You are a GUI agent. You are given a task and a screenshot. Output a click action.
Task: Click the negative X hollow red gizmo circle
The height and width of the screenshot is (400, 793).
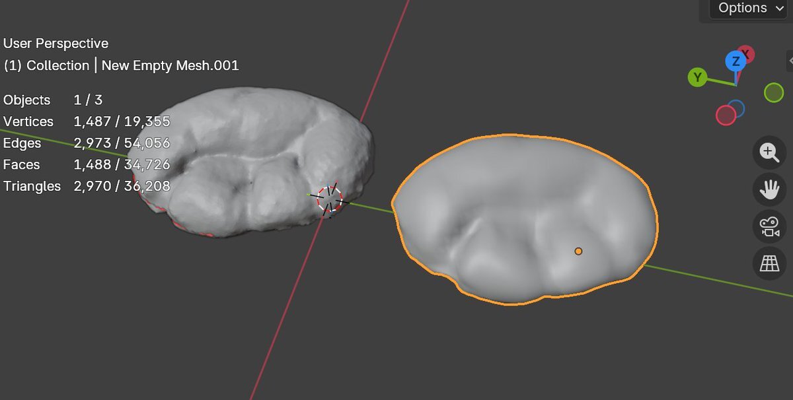(x=726, y=116)
